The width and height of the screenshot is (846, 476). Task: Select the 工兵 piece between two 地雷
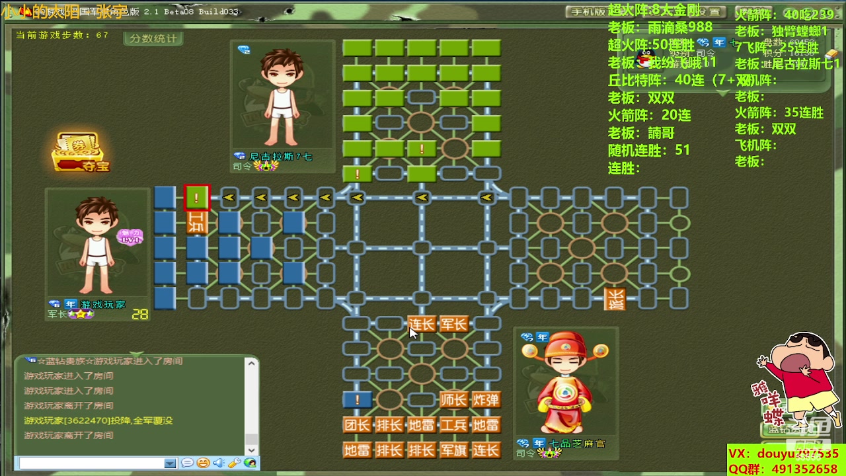[x=454, y=425]
